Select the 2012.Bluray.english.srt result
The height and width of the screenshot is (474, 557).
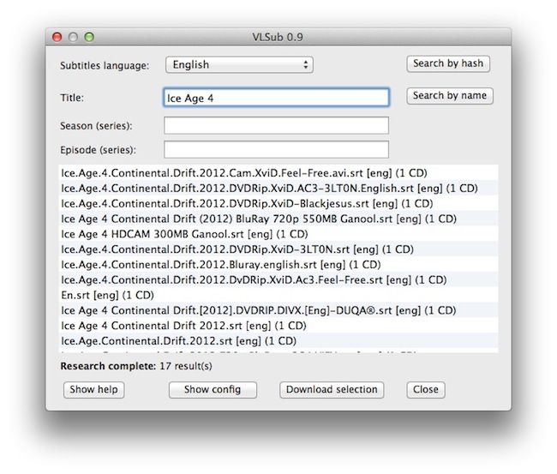coord(278,265)
